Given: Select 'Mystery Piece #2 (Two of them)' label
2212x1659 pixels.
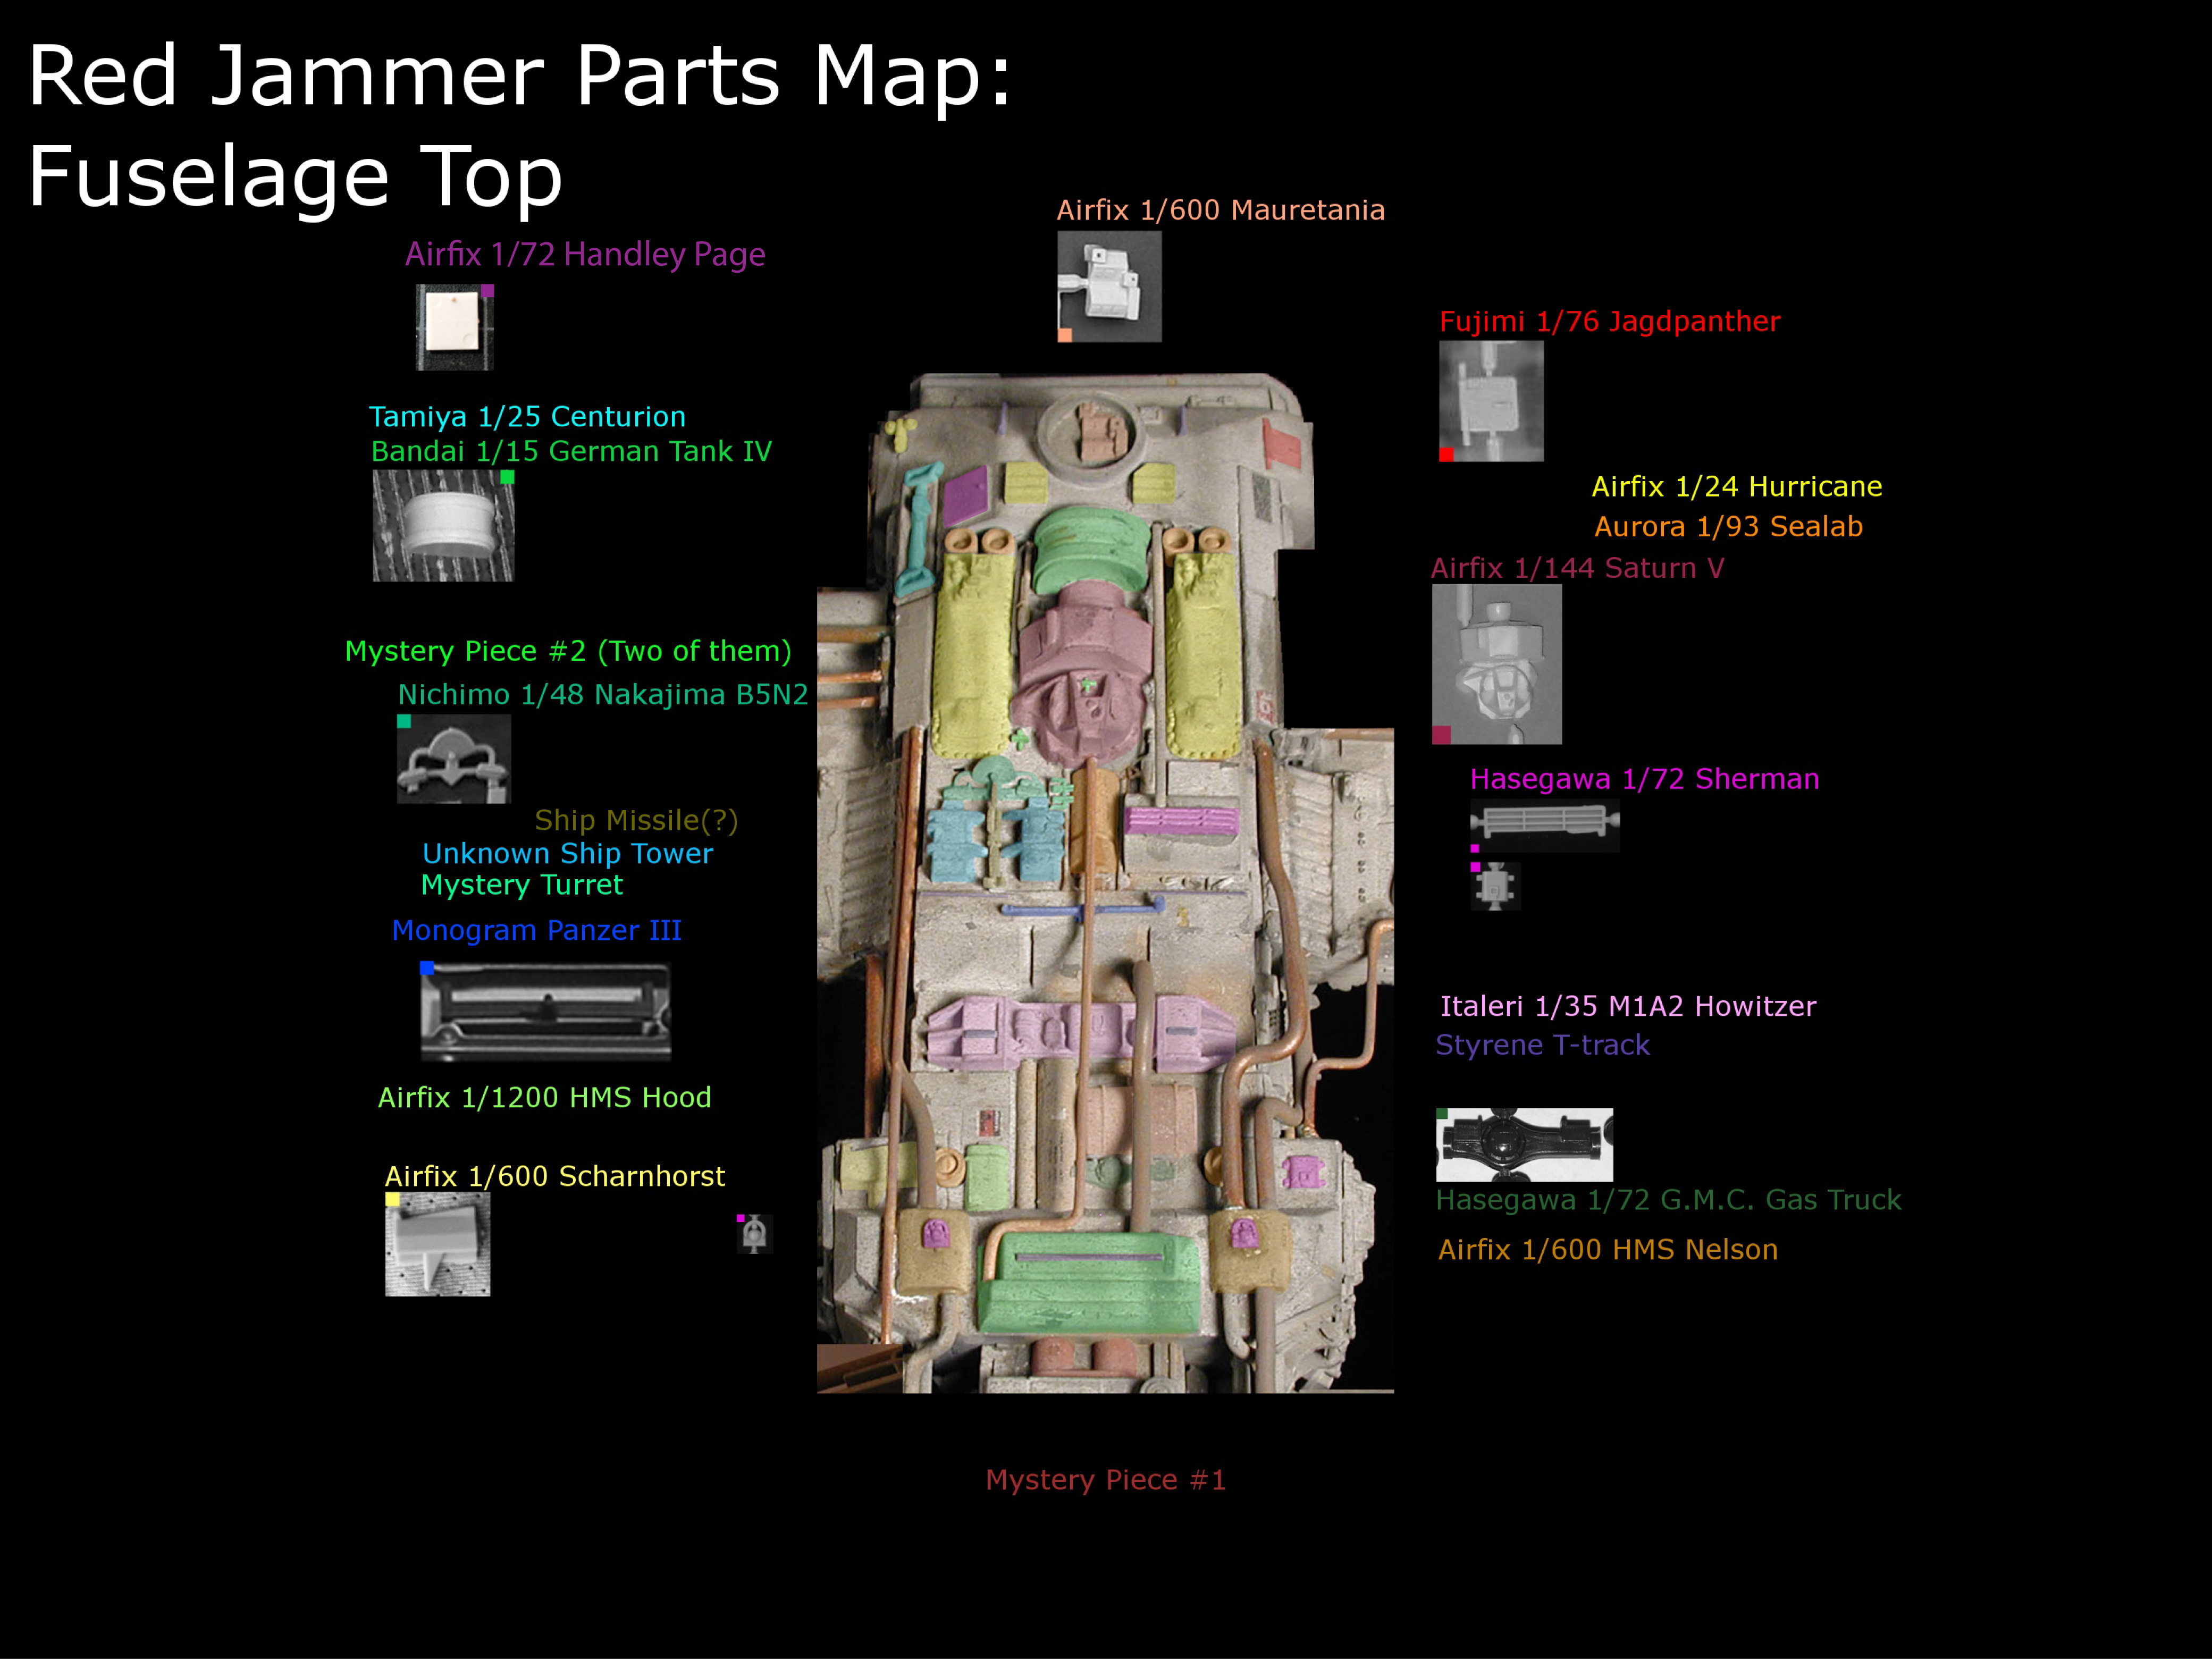Looking at the screenshot, I should [x=568, y=651].
